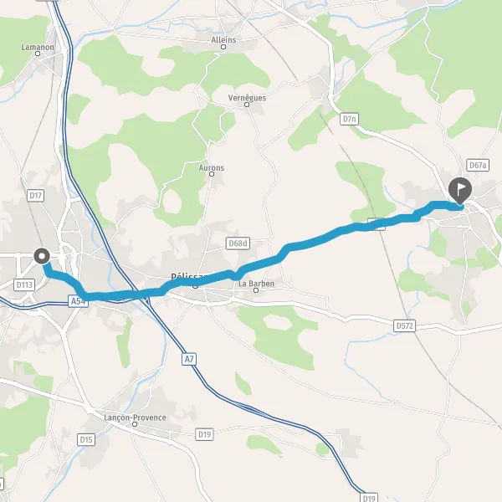This screenshot has height=502, width=502.
Task: Click the route destination flag marker
Action: coord(460,191)
